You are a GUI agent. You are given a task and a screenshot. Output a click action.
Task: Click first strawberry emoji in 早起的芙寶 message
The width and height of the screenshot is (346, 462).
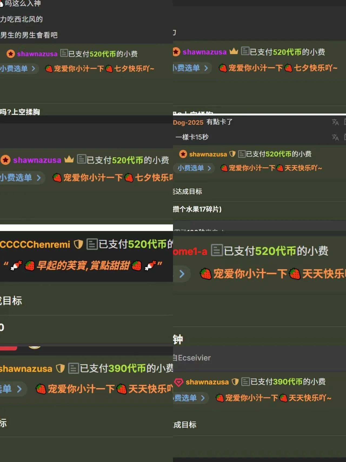pos(30,266)
